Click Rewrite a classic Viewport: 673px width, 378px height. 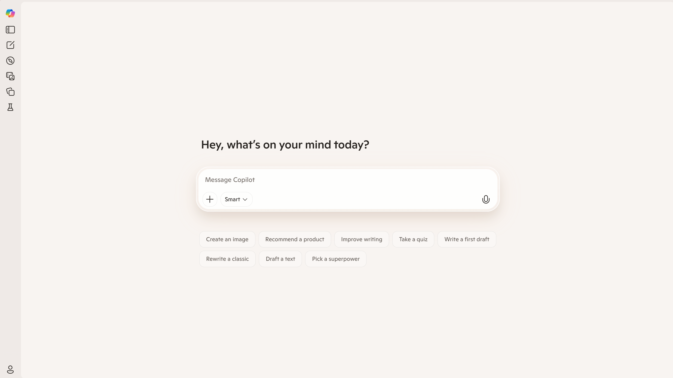click(x=227, y=259)
